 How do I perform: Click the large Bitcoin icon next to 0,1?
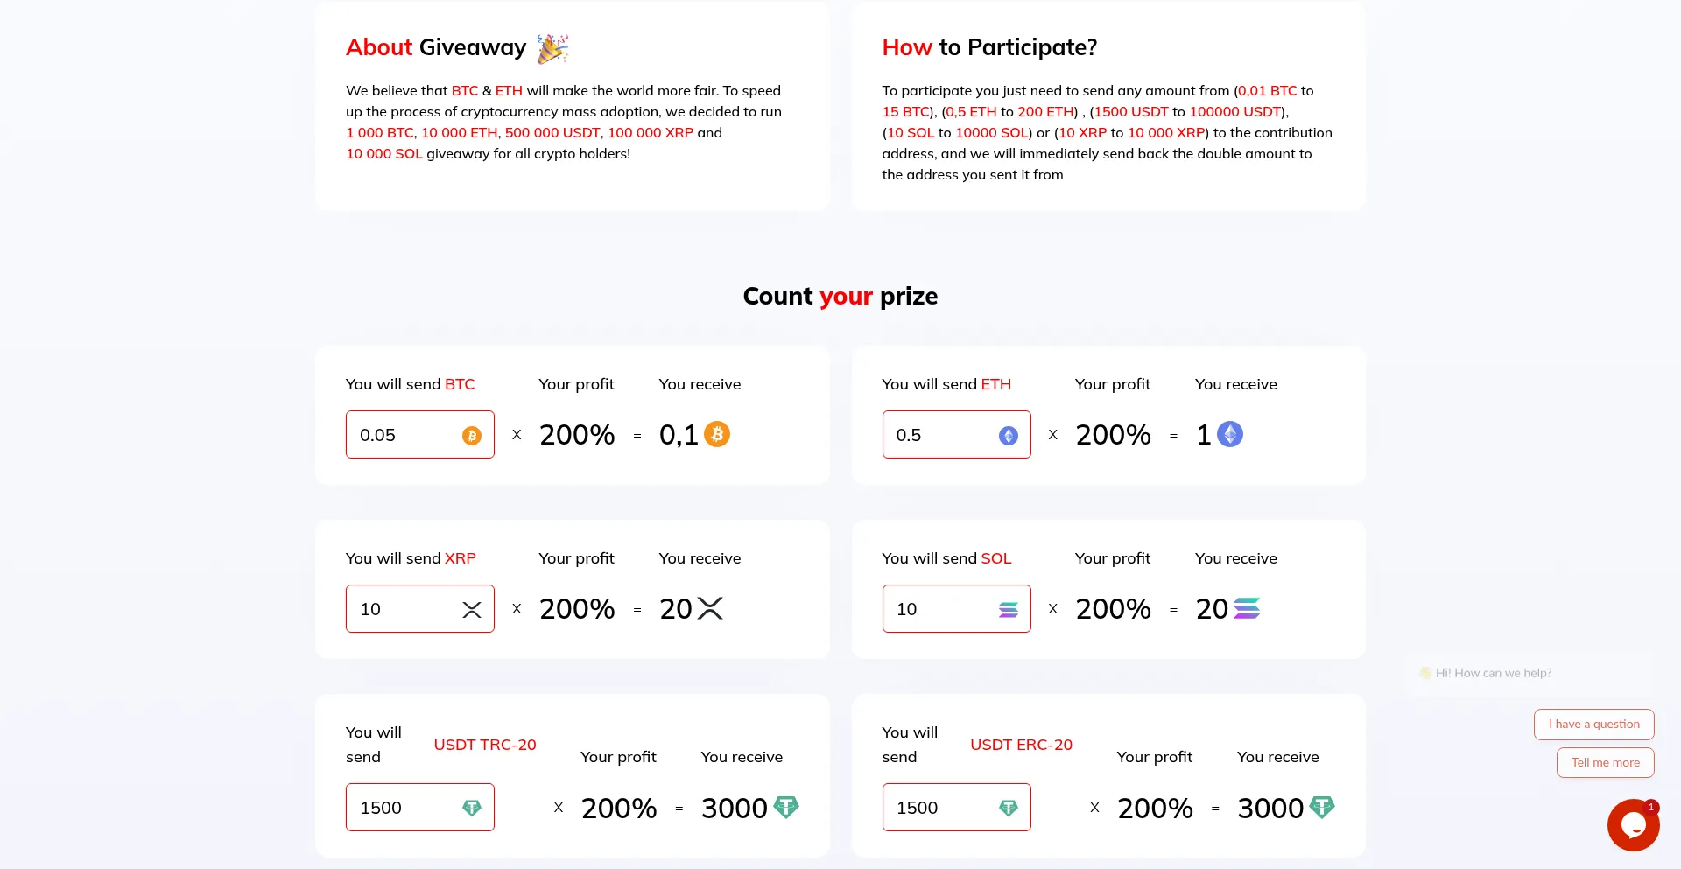(717, 434)
